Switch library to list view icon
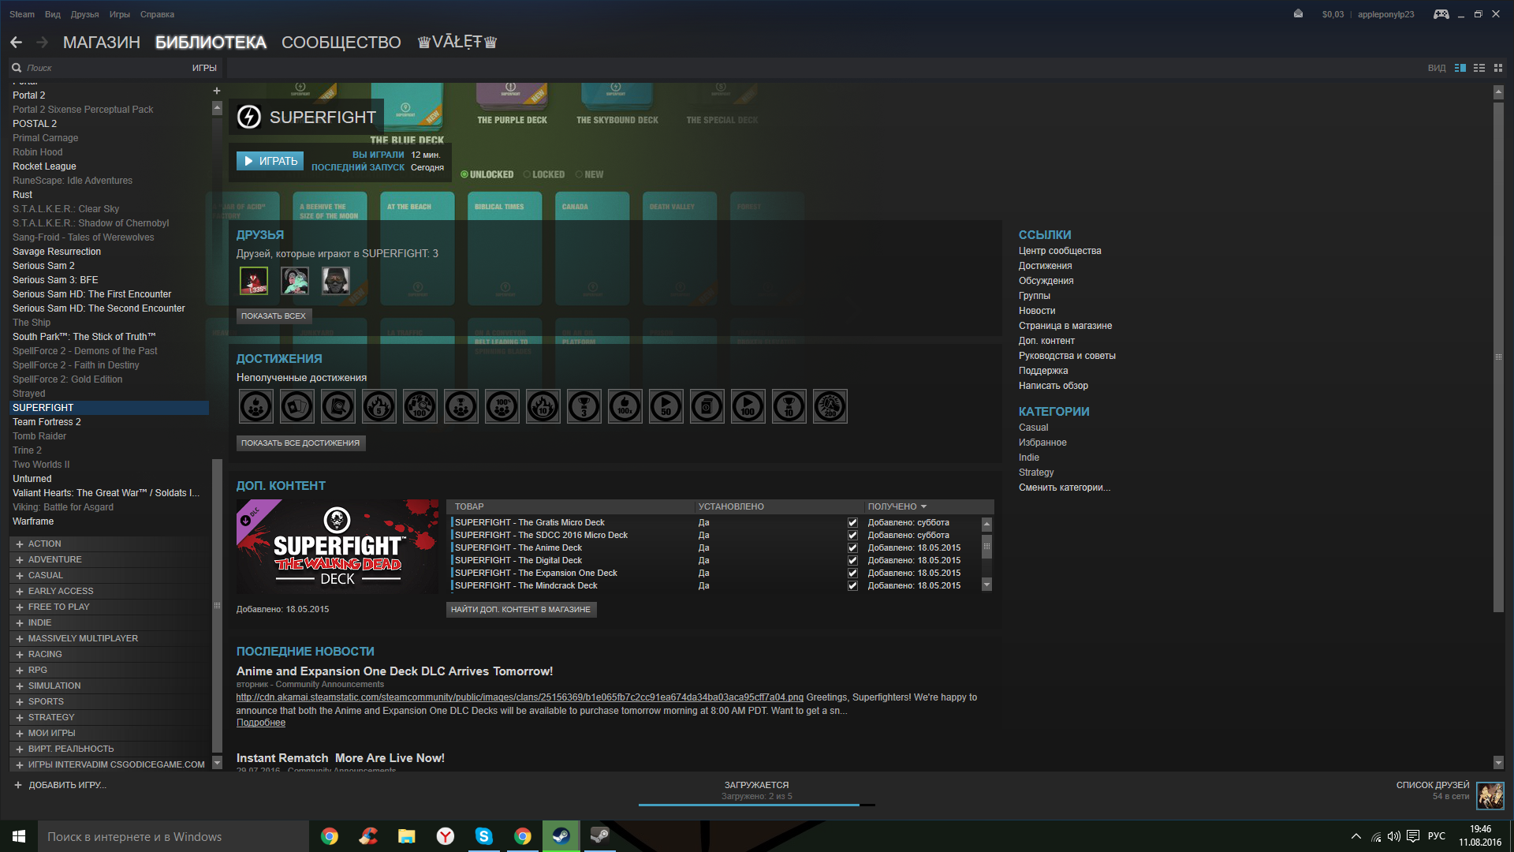1514x852 pixels. tap(1479, 68)
